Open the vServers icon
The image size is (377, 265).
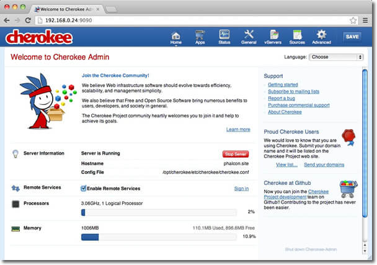[273, 36]
